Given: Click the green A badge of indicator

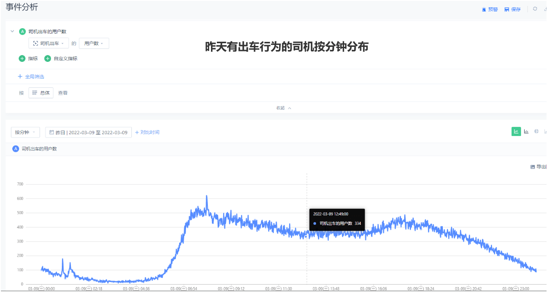Looking at the screenshot, I should [22, 31].
